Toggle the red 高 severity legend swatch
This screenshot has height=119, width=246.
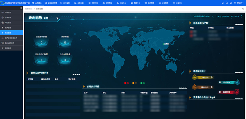(x=125, y=83)
